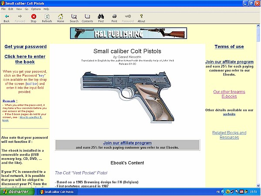Open the File menu
The height and width of the screenshot is (196, 261).
[3, 9]
